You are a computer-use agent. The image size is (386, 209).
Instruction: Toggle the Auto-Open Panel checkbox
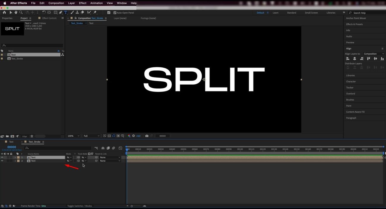click(115, 13)
